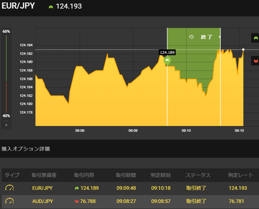Click the gauge icon in EUR/JPY row
The image size is (259, 209).
[x=10, y=188]
